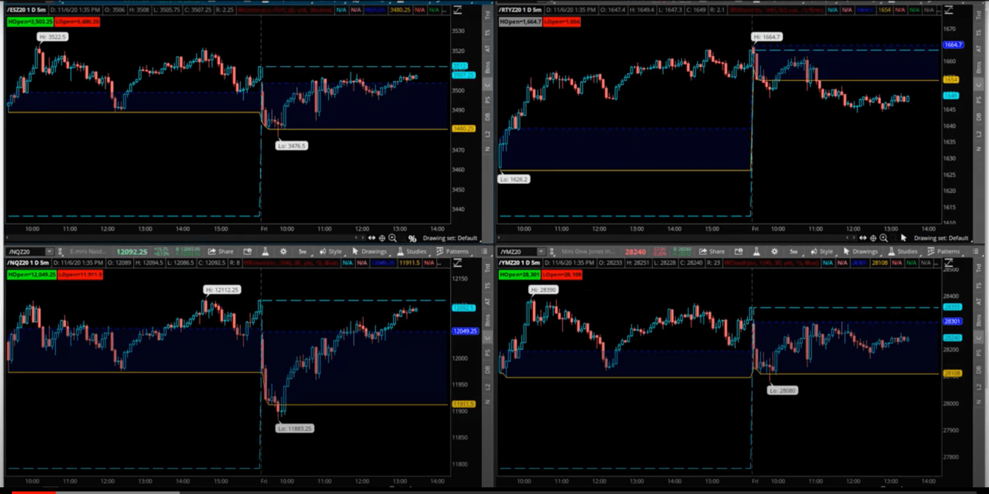
Task: Click the price scale icon atop the /RTYZ20 chart
Action: pos(948,10)
